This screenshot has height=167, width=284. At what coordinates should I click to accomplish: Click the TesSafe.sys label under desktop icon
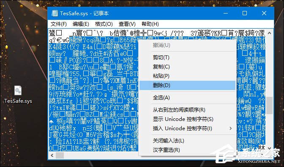[18, 101]
